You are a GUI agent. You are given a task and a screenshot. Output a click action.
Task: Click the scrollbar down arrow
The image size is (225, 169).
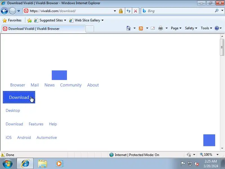[x=222, y=148]
